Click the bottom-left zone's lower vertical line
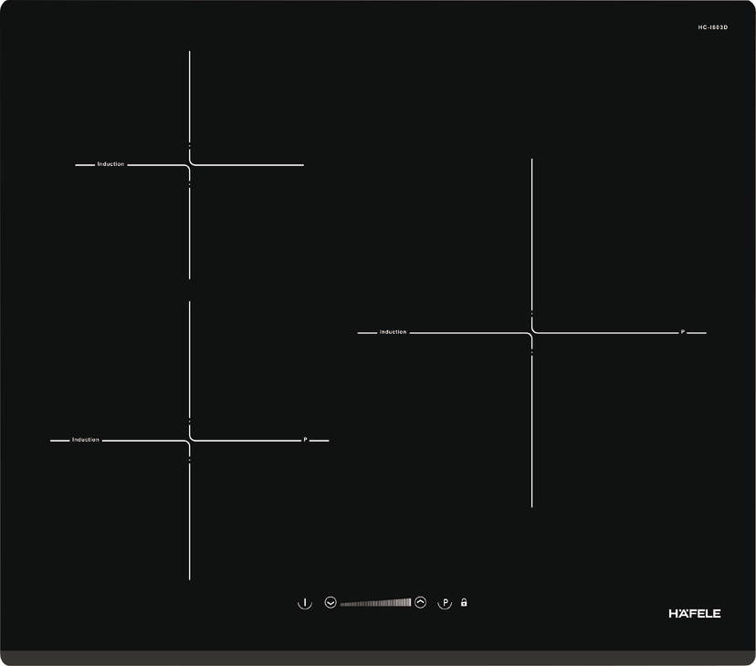Viewport: 756px width, 666px height. pos(190,520)
